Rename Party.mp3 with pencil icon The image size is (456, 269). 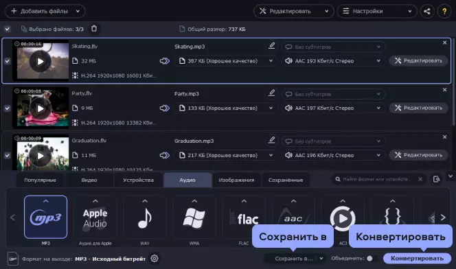(272, 93)
